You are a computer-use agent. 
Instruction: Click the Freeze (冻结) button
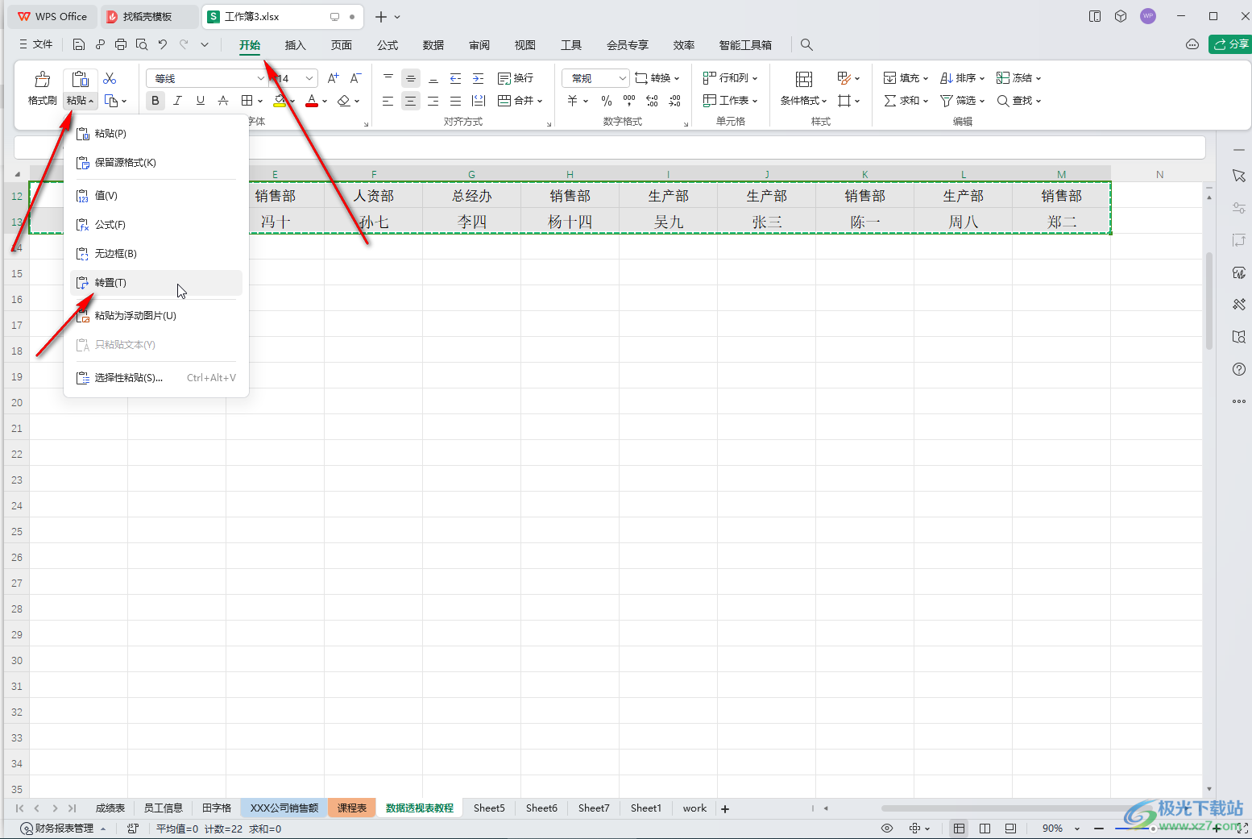click(x=1018, y=78)
